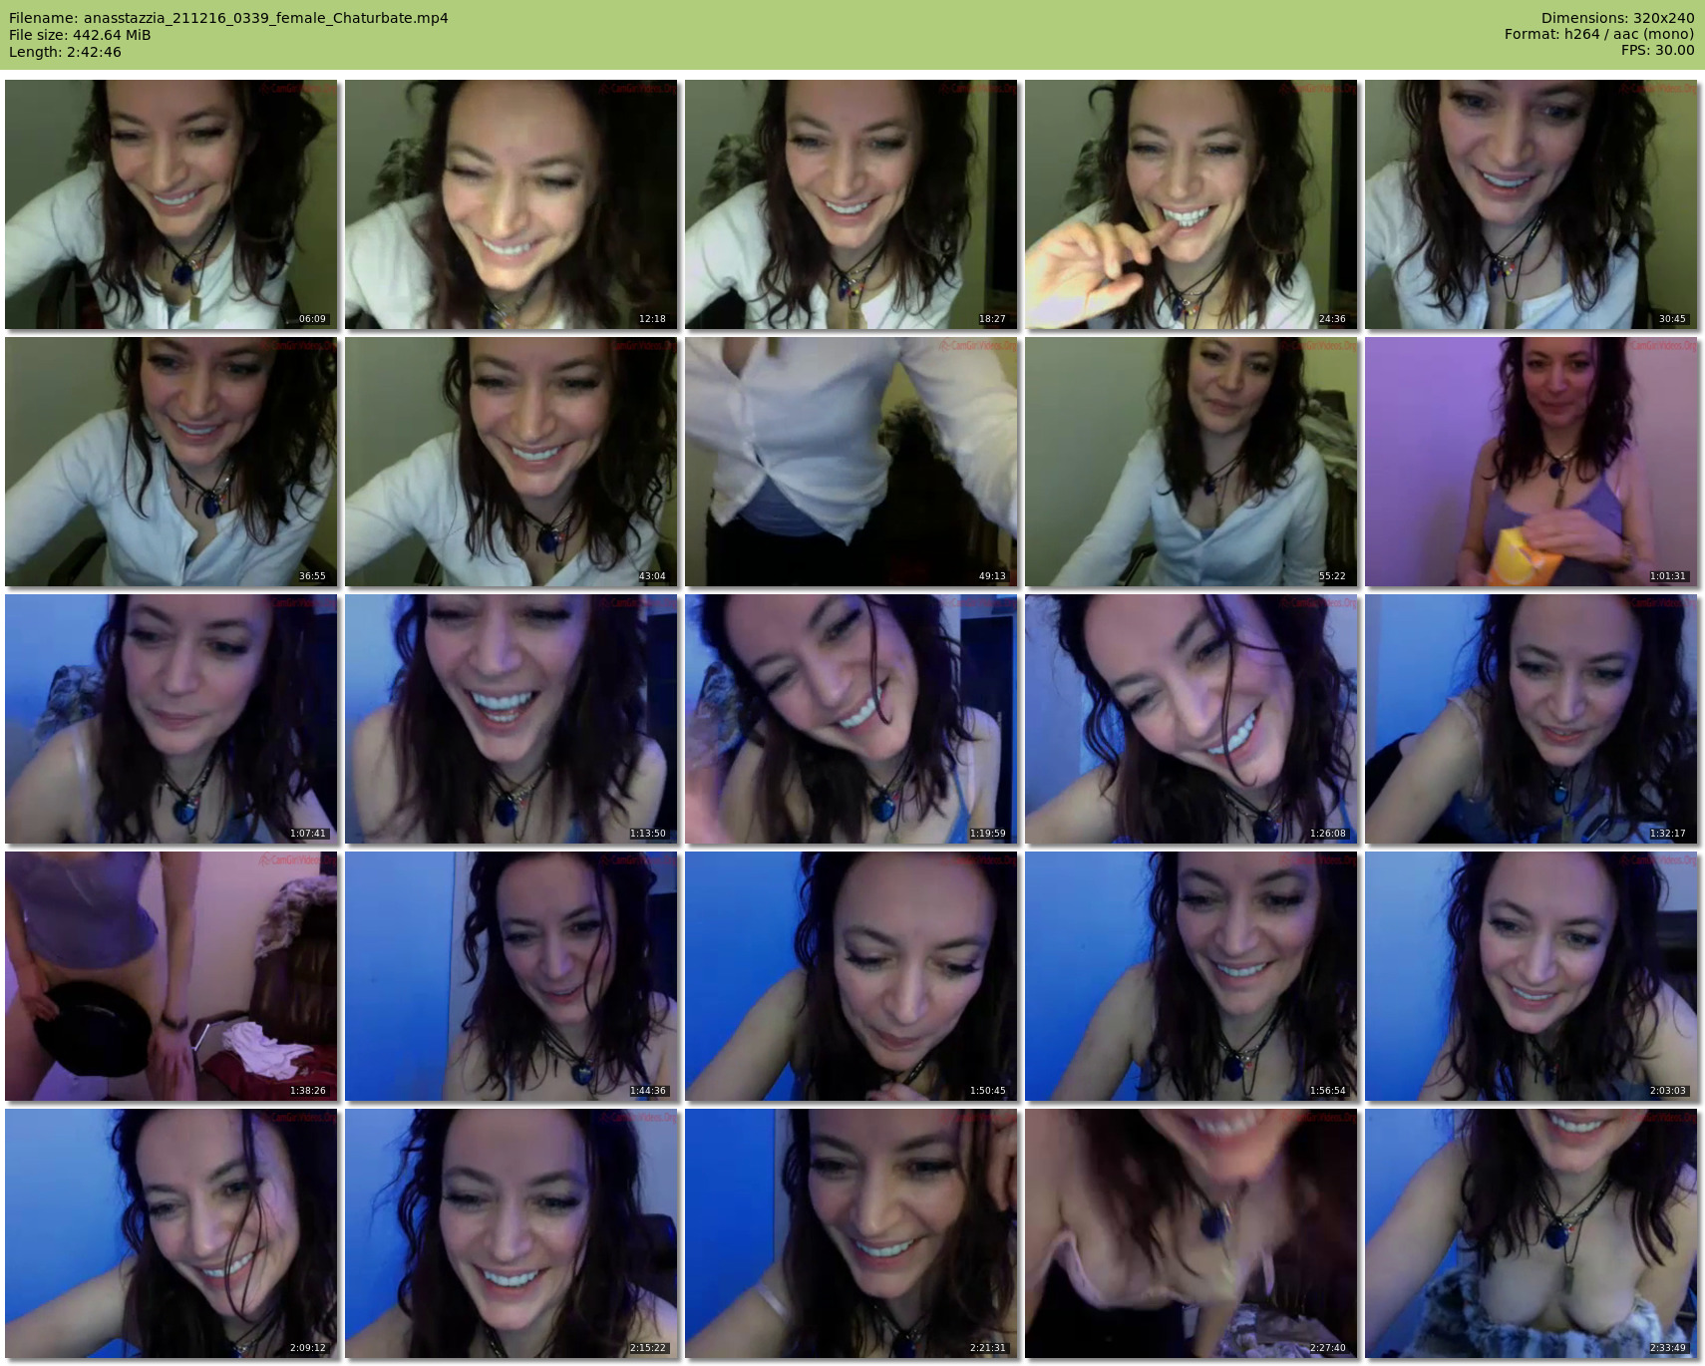This screenshot has height=1366, width=1705.
Task: Click the Length 2:42:46 header text
Action: point(65,52)
